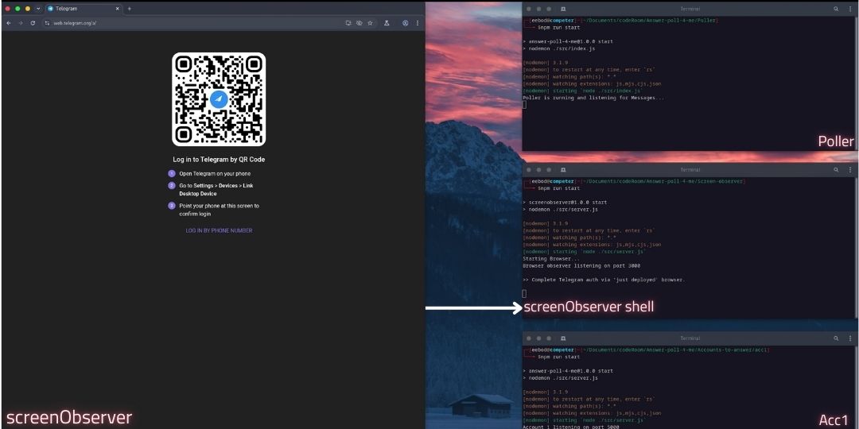The height and width of the screenshot is (429, 859).
Task: Open menu in the Poller-path terminal window
Action: [850, 10]
